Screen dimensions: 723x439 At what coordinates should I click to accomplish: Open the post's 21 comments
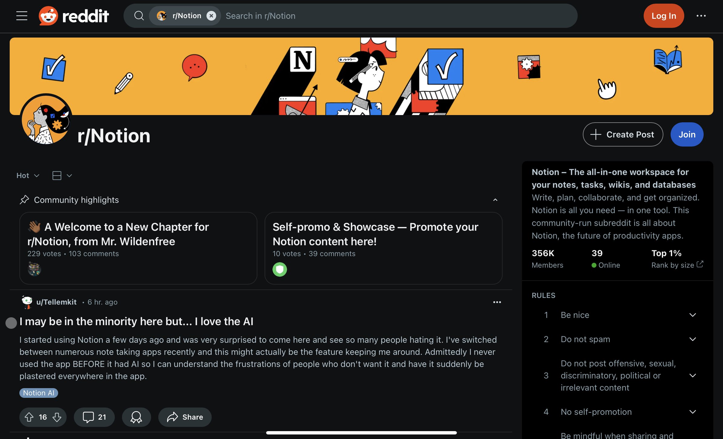click(94, 417)
